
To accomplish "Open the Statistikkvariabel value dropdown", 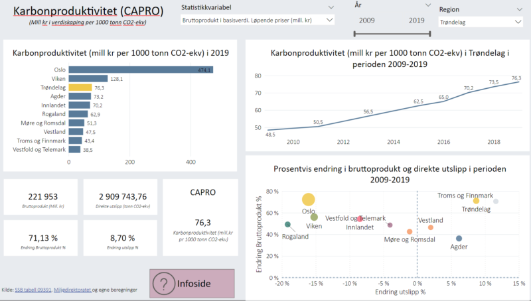I will (258, 20).
